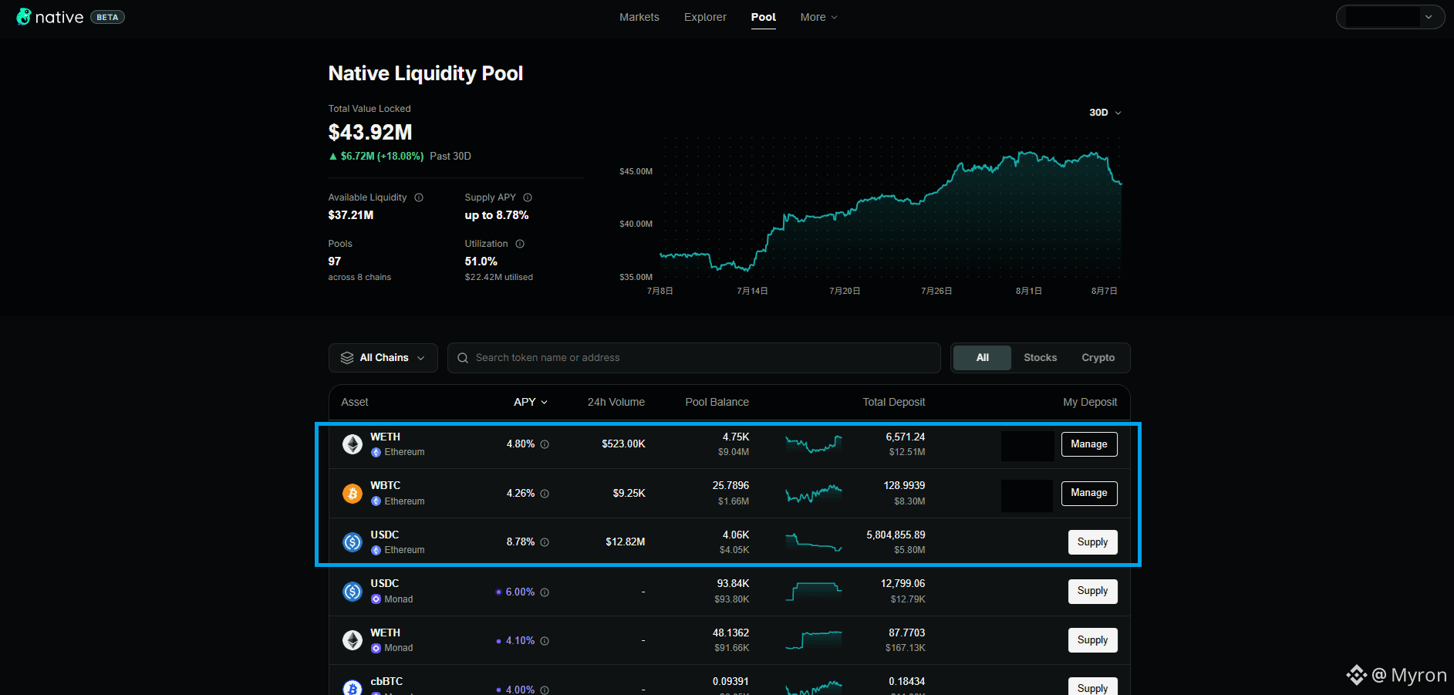Open the All Chains filter dropdown
1454x695 pixels.
pyautogui.click(x=383, y=358)
